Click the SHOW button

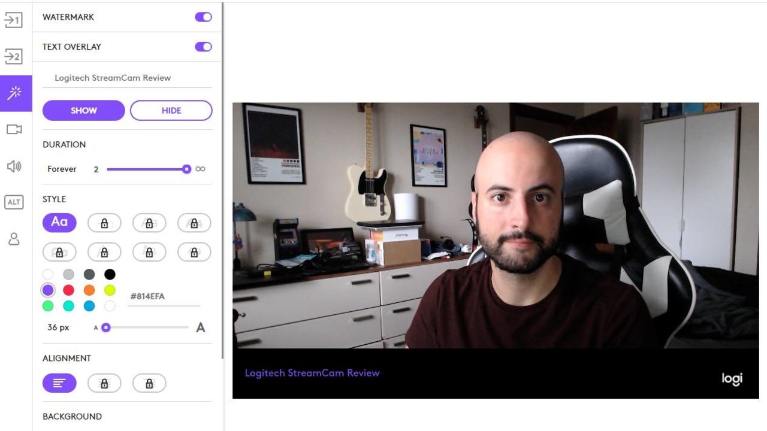tap(84, 110)
